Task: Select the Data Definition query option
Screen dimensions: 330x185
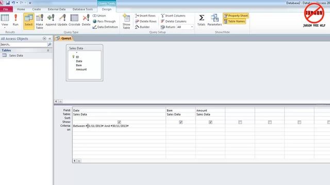Action: tap(105, 27)
